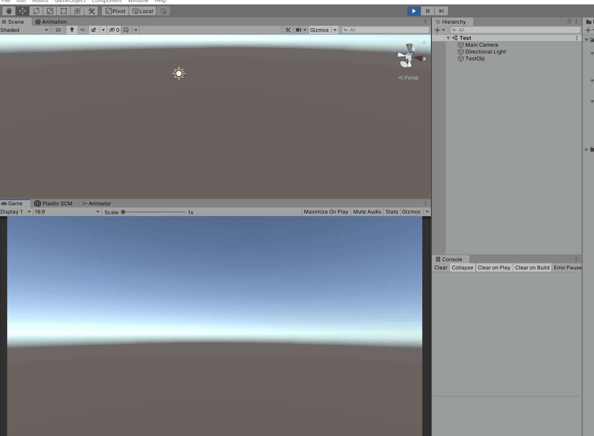The width and height of the screenshot is (594, 436).
Task: Open scene camera settings dropdown
Action: click(301, 30)
